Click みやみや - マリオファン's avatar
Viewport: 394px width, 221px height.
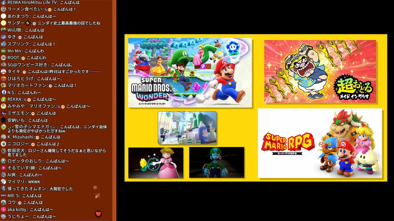(x=3, y=106)
